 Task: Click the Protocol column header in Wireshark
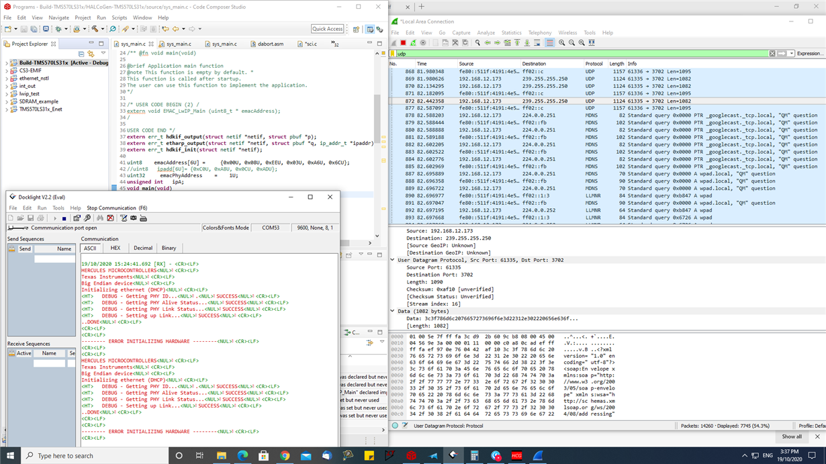pyautogui.click(x=594, y=64)
